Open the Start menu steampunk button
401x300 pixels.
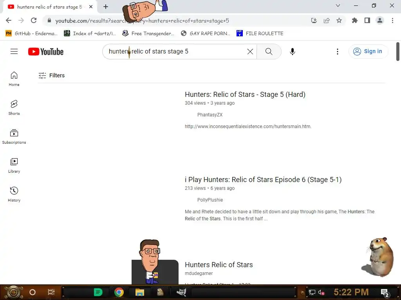[x=14, y=292]
